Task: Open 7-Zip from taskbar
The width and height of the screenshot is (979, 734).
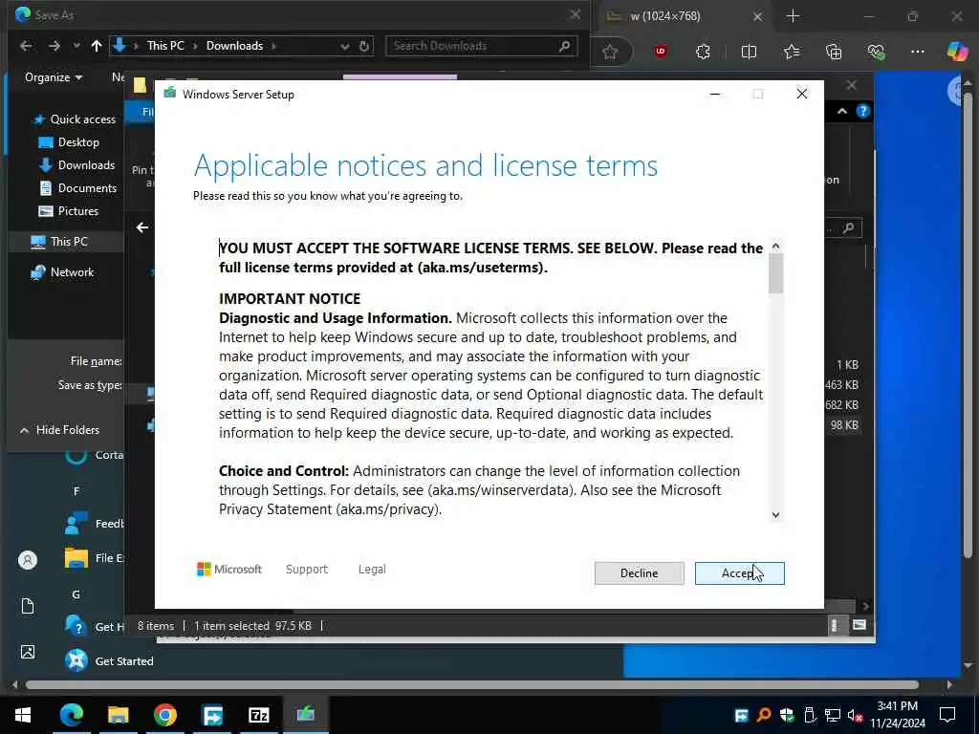Action: 258,715
